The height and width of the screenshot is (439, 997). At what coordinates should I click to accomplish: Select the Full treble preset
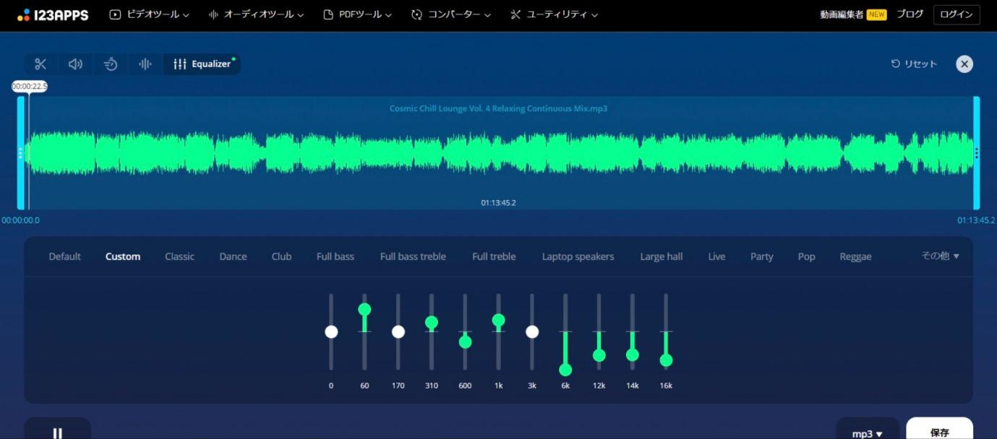tap(494, 256)
